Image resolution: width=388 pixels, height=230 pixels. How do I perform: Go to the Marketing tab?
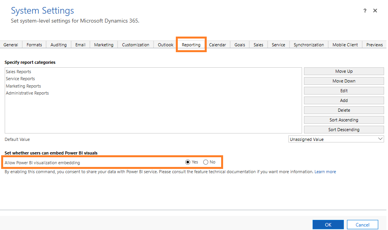pos(104,45)
